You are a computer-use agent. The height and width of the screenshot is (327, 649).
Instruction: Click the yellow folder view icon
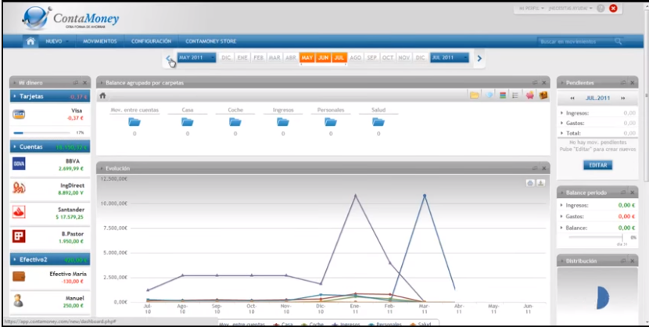pos(475,95)
